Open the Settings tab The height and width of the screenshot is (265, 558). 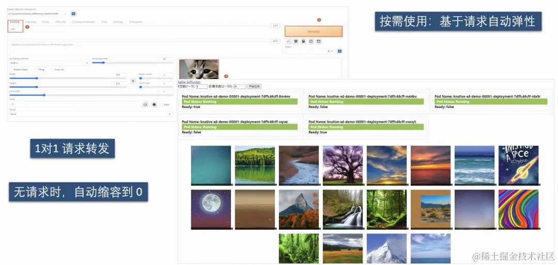tap(118, 22)
